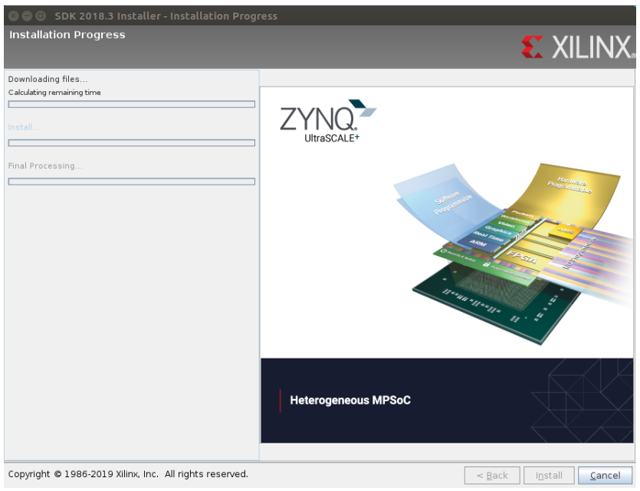Click the 'Downloading files...' label

(x=48, y=79)
